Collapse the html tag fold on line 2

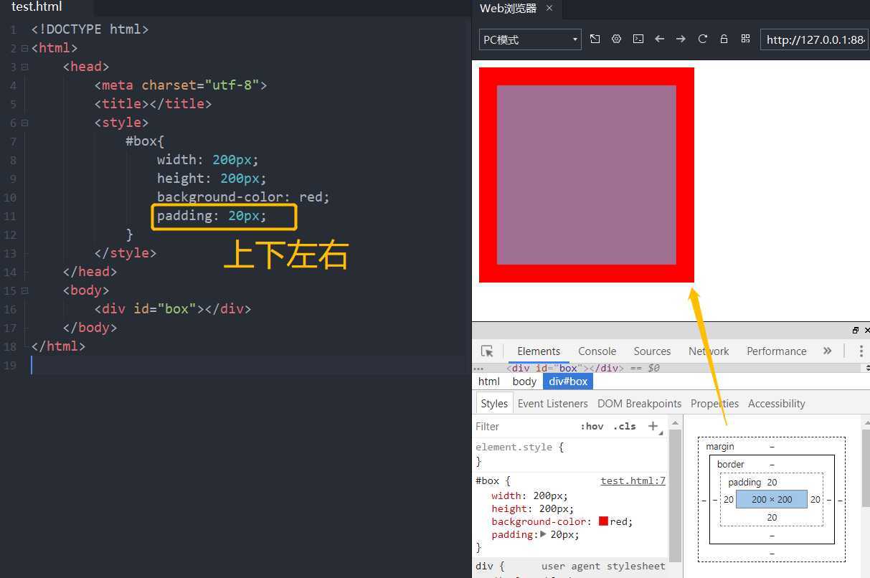24,48
